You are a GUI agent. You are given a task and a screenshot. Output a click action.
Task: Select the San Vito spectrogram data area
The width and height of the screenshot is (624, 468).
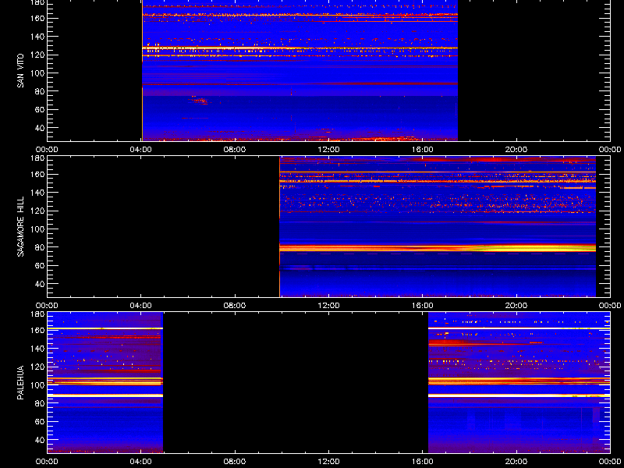(300, 70)
